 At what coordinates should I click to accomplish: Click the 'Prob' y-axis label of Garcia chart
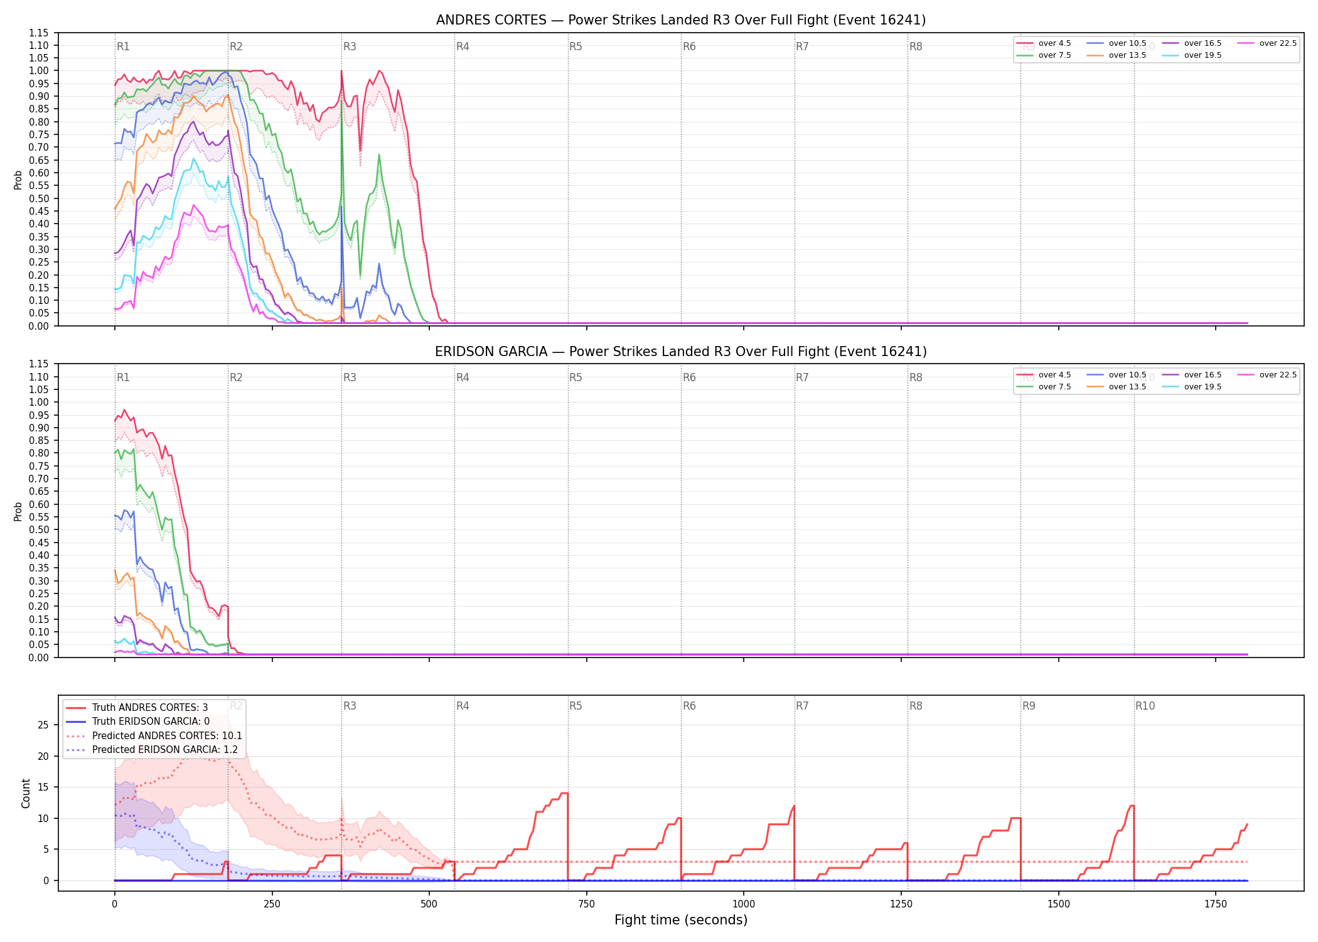tap(18, 511)
